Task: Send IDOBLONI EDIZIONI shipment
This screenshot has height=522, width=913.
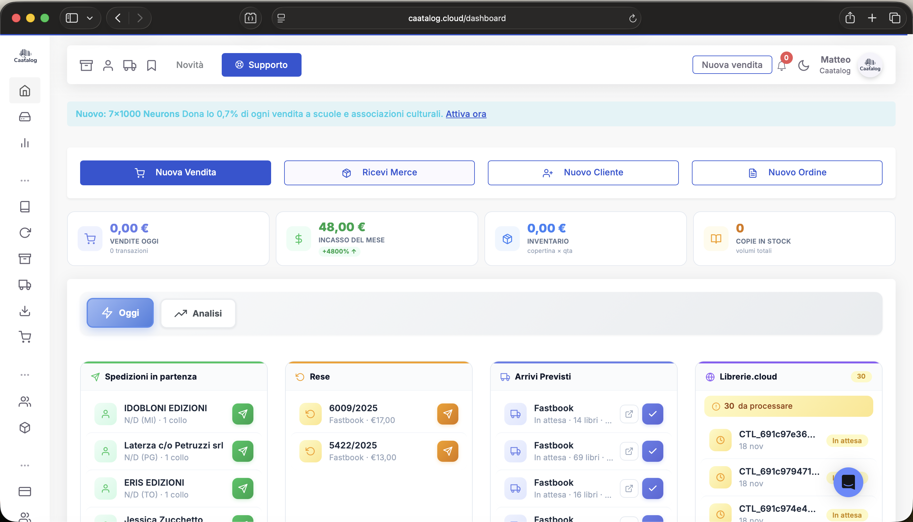Action: click(x=243, y=414)
